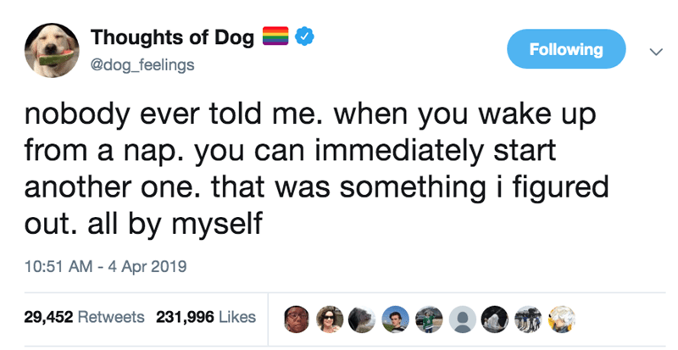Open liker avatar of person wearing glasses
Image resolution: width=678 pixels, height=350 pixels.
296,319
